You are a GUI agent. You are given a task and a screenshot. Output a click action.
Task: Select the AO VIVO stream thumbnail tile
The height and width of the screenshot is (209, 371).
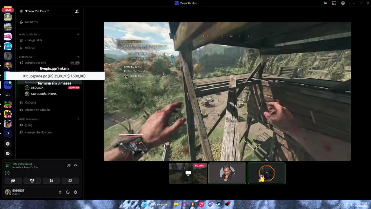coord(188,173)
